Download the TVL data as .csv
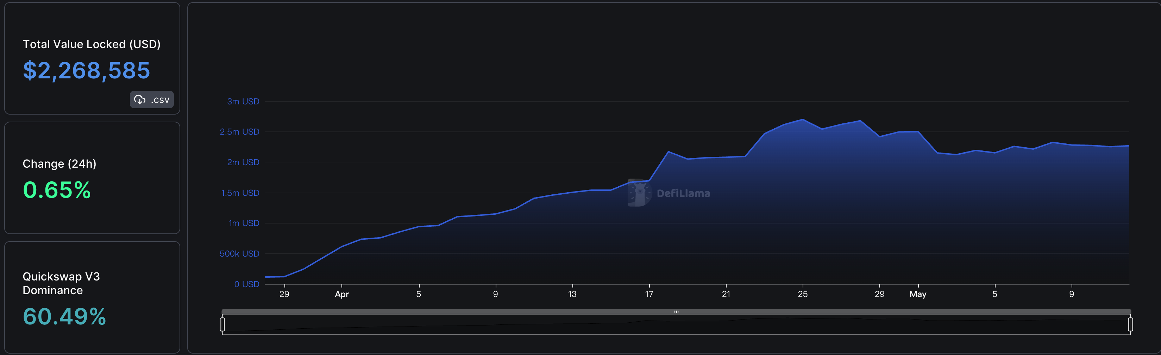This screenshot has width=1161, height=355. click(152, 99)
